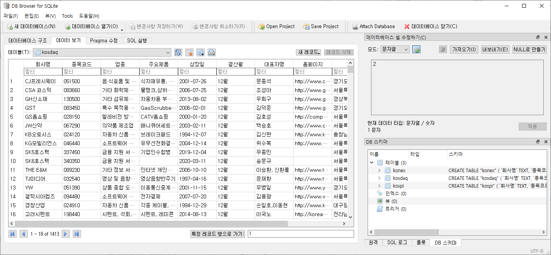Viewport: 551px width, 255px height.
Task: Go to the next page of records
Action: coord(66,234)
